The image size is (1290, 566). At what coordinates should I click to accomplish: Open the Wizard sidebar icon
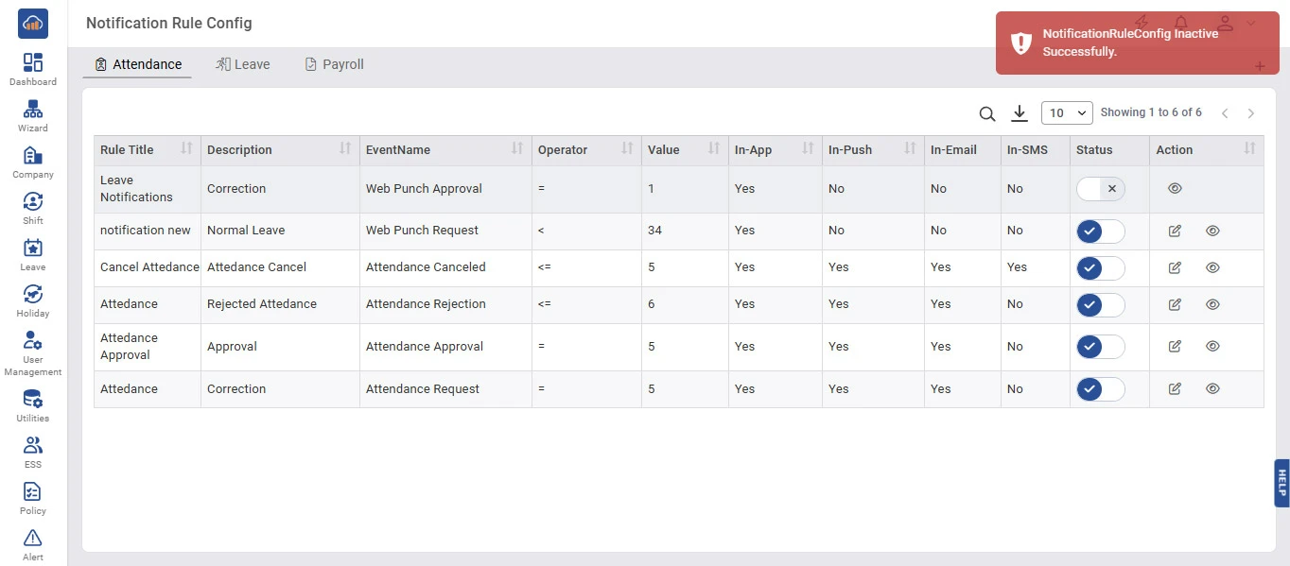[x=33, y=115]
